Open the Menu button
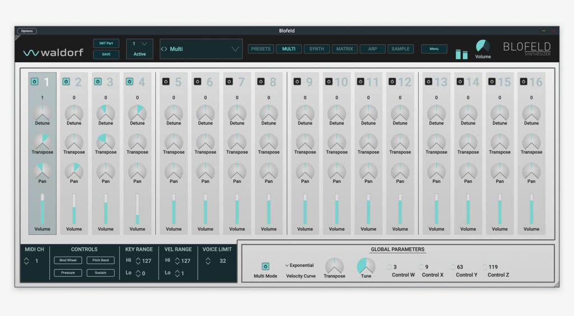574x316 pixels. (x=434, y=49)
